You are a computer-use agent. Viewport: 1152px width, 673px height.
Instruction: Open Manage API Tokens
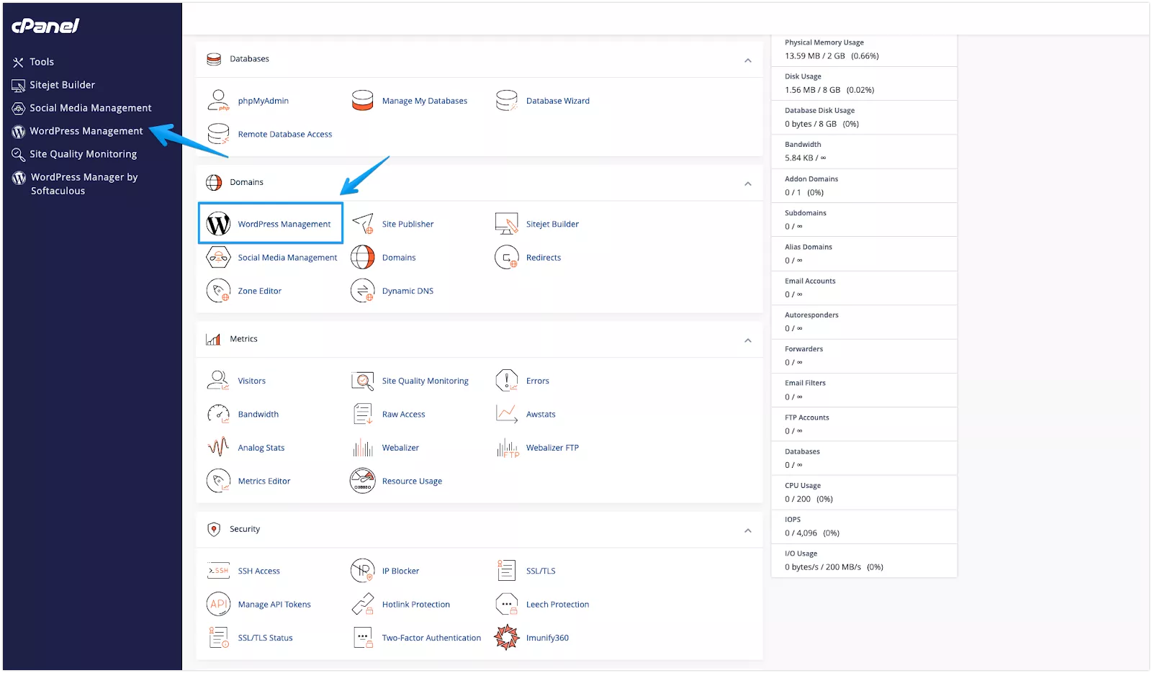point(274,604)
